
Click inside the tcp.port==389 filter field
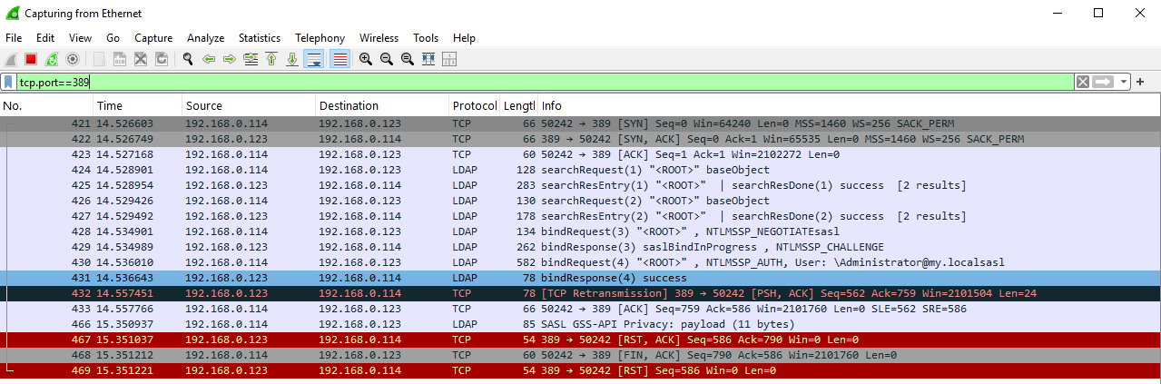(x=545, y=83)
